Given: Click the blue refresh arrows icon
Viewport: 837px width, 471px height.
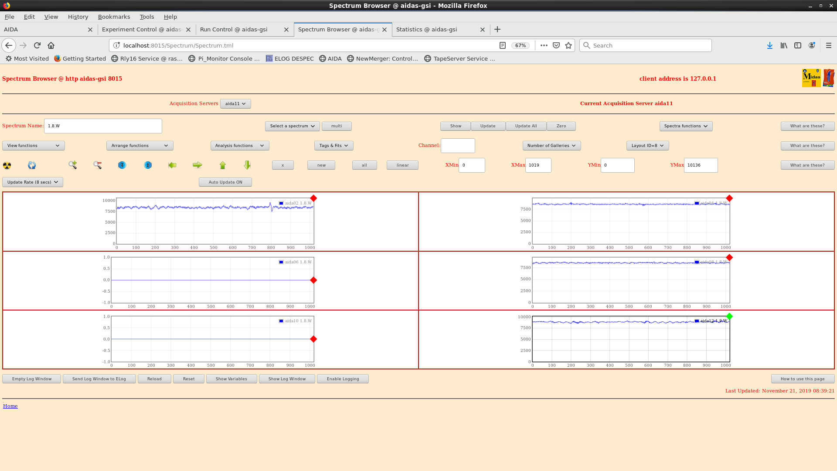Looking at the screenshot, I should click(32, 165).
